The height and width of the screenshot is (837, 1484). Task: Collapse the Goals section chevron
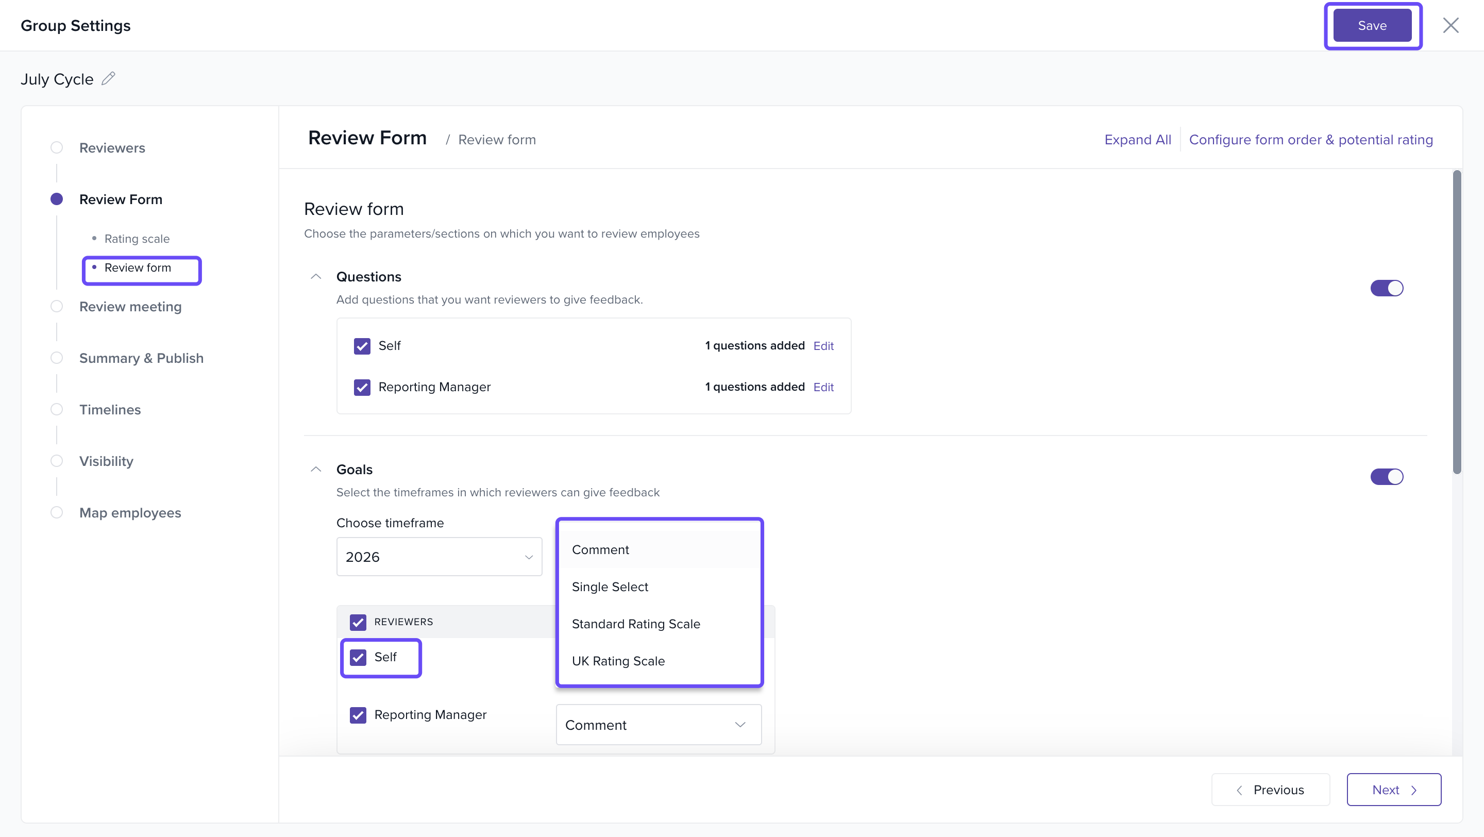pos(316,470)
